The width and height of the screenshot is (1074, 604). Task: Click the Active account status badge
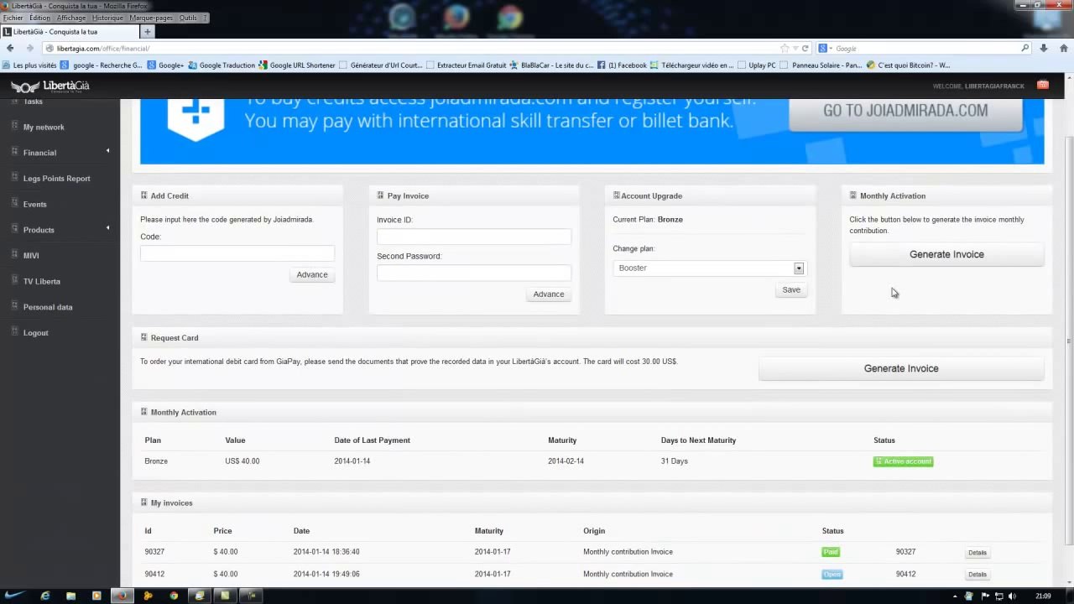903,461
